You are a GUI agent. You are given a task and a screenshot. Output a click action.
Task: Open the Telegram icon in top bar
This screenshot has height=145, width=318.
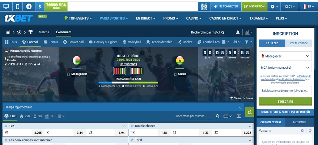click(x=29, y=7)
